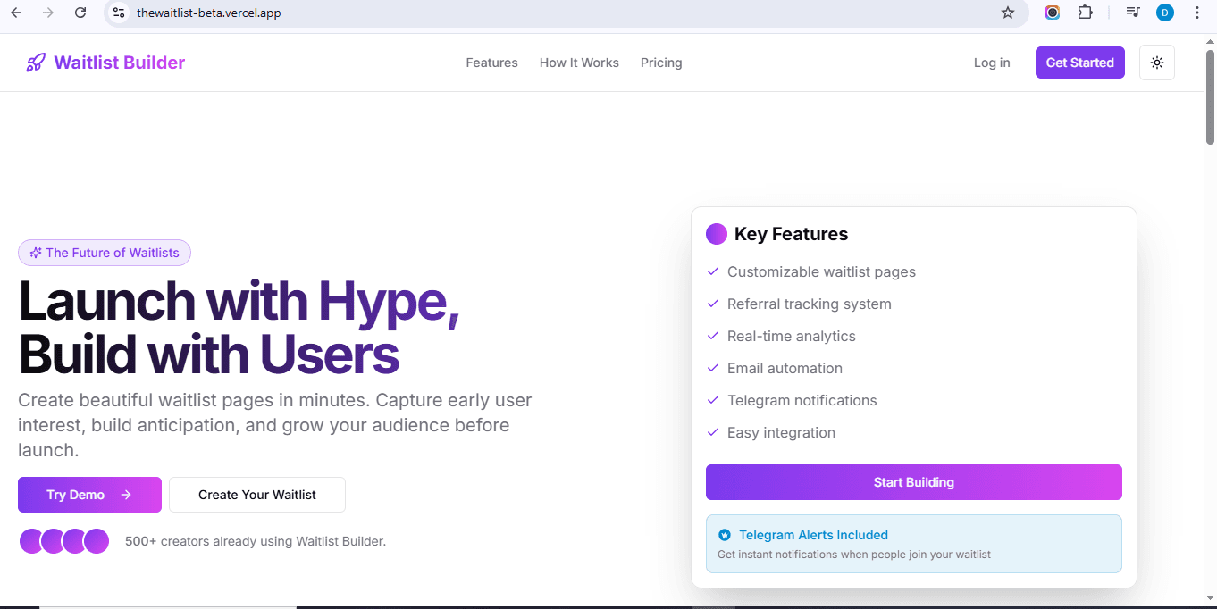Select Pricing in the navigation bar

click(661, 63)
